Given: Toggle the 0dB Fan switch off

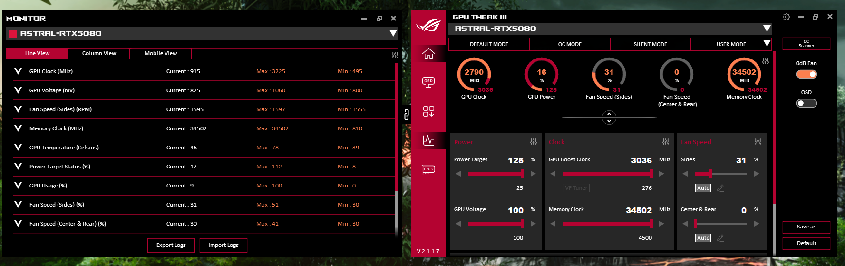Looking at the screenshot, I should click(806, 74).
